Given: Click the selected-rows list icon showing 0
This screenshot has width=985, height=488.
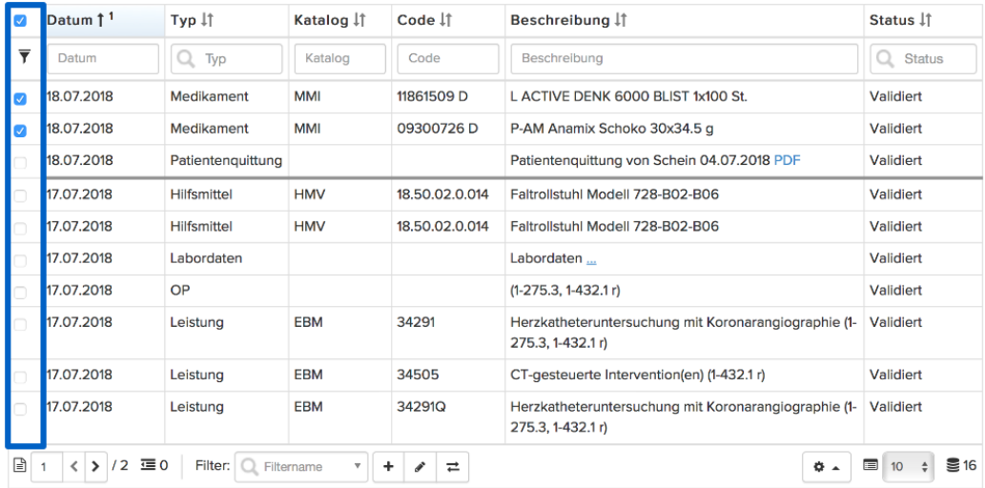Looking at the screenshot, I should tap(148, 465).
